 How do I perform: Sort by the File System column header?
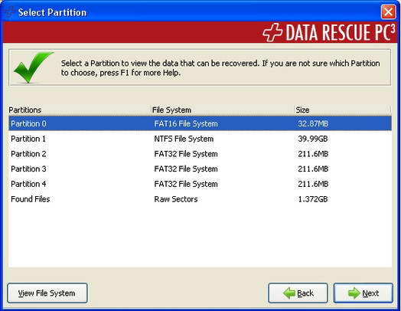tap(223, 110)
